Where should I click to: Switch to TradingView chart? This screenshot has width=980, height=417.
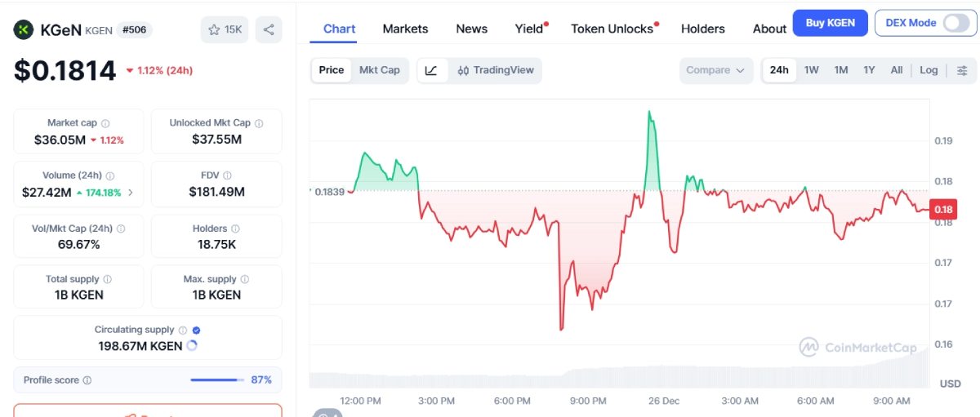click(496, 70)
